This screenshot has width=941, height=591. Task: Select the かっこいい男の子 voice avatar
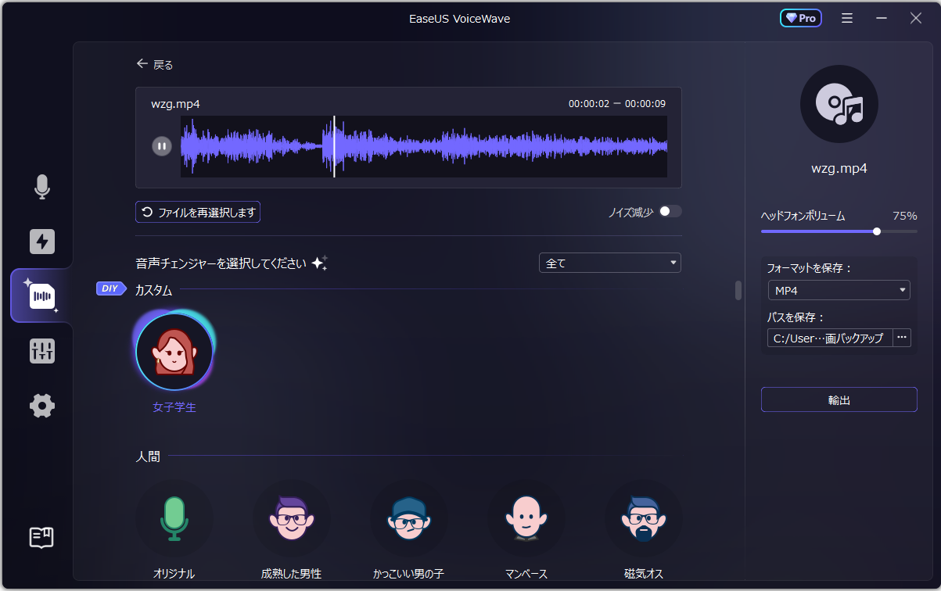click(409, 518)
